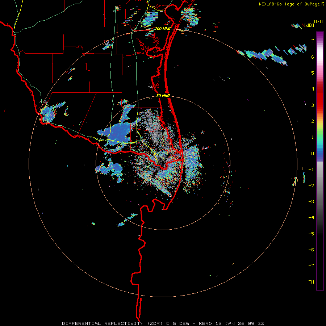Screen dimensions: 326x326
Task: Click the positive 7 scale value
Action: 313,41
